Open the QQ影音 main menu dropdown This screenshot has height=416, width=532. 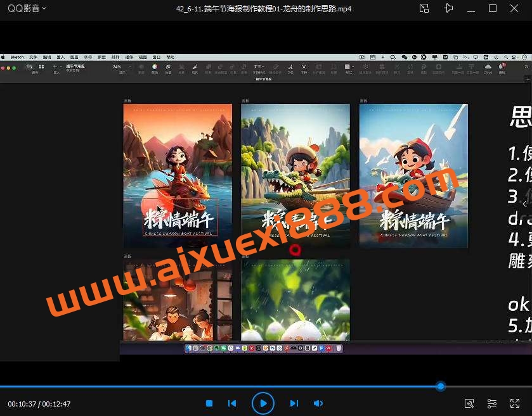27,9
